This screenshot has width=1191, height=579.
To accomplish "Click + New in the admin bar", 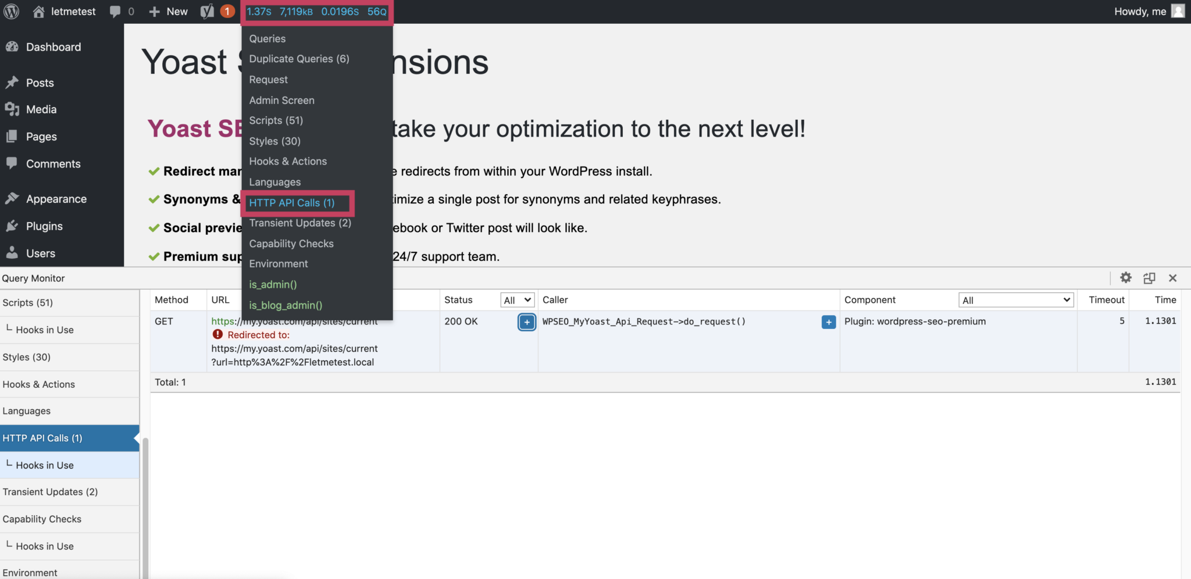I will (168, 11).
